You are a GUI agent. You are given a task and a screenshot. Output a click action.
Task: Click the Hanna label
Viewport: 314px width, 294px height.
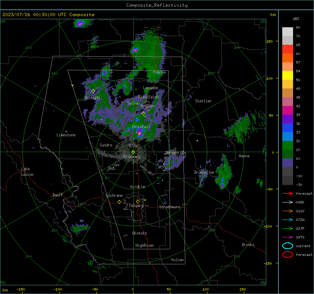[244, 156]
